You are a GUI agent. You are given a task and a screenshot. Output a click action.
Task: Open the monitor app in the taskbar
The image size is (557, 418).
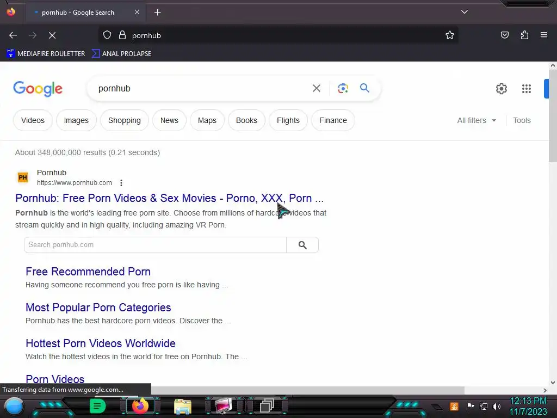[224, 405]
